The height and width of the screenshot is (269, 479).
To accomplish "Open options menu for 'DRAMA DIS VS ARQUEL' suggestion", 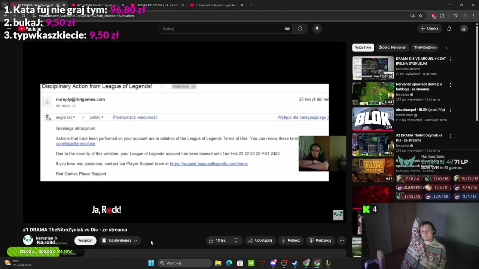I will pyautogui.click(x=451, y=59).
